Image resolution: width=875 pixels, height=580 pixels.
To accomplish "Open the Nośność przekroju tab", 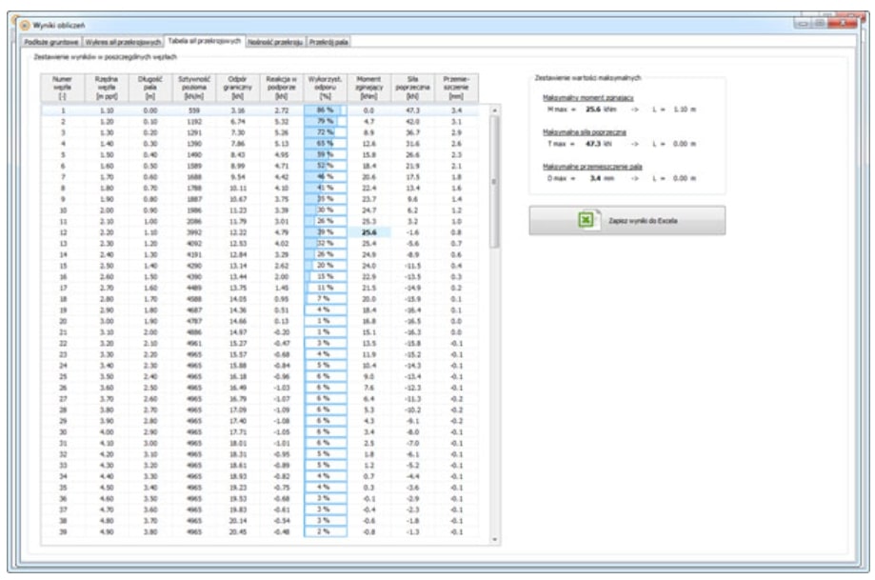I will (x=274, y=42).
